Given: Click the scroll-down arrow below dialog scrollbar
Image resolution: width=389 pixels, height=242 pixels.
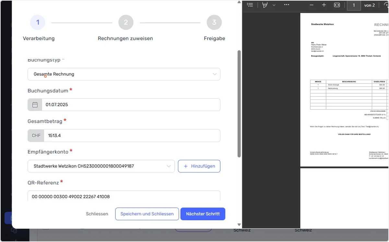Looking at the screenshot, I should [239, 224].
